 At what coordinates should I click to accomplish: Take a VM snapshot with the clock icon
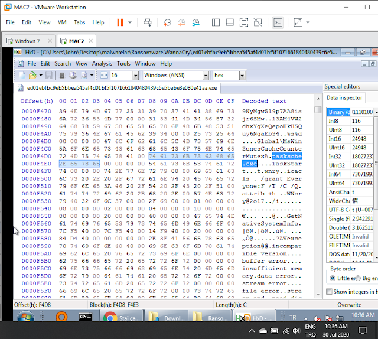coord(167,22)
